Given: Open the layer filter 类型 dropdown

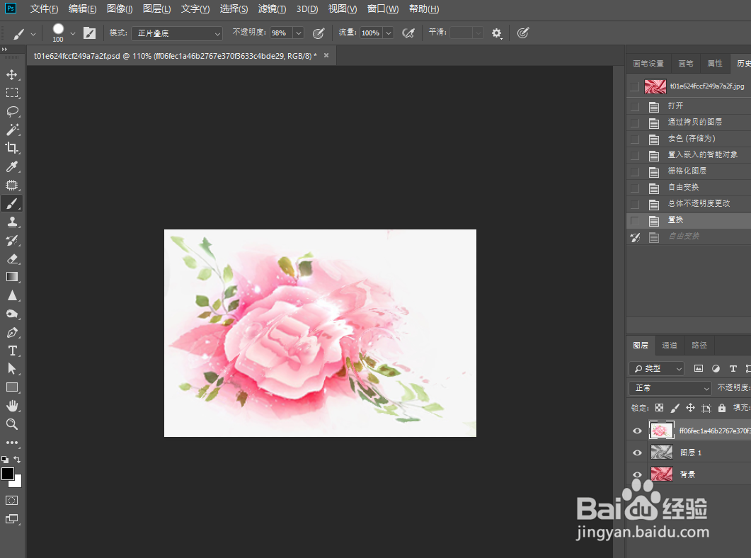Looking at the screenshot, I should coord(656,368).
